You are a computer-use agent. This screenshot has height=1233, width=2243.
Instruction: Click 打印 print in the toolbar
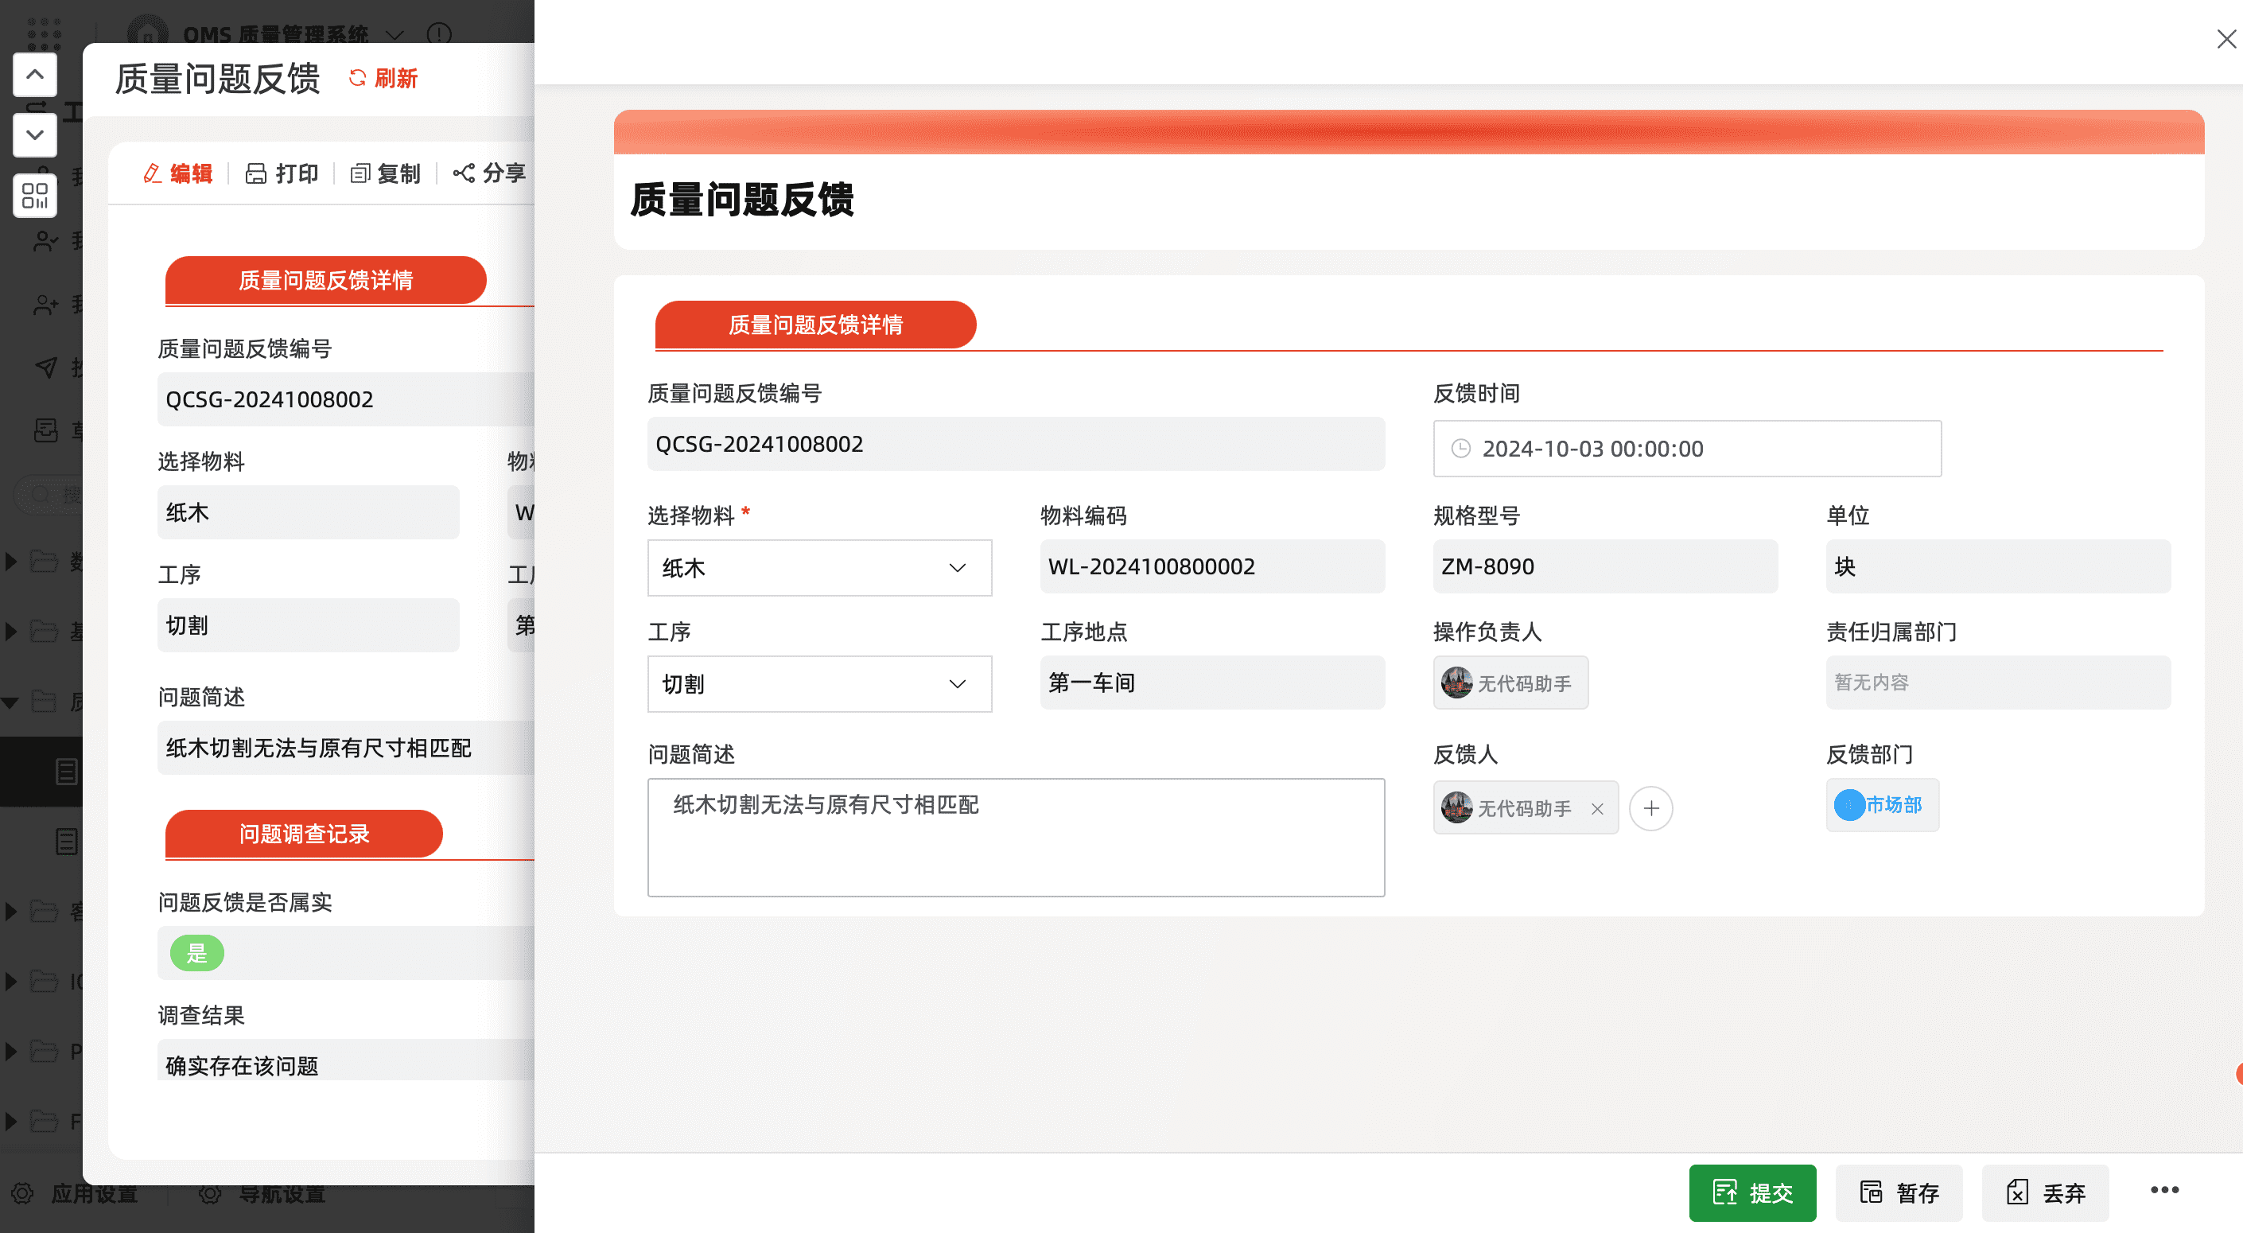pyautogui.click(x=282, y=173)
